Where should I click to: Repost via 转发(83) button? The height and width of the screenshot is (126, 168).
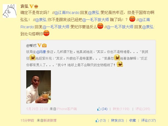pyautogui.click(x=117, y=121)
